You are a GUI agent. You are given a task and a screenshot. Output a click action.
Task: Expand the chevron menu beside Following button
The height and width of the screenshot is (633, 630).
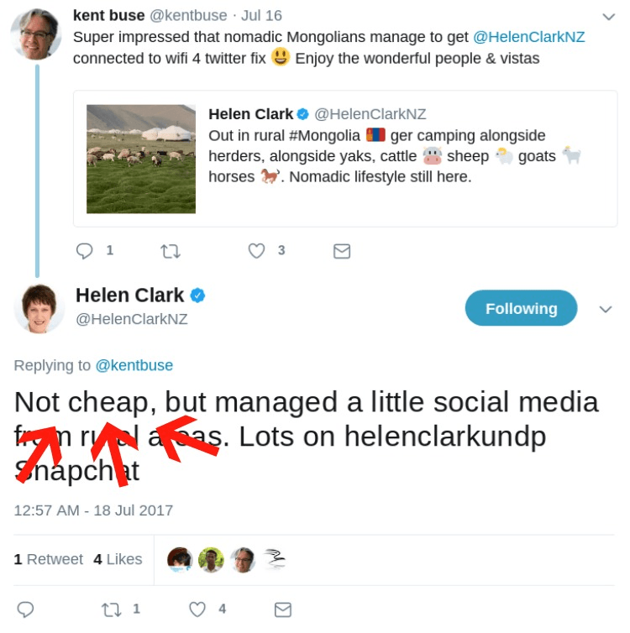[606, 309]
